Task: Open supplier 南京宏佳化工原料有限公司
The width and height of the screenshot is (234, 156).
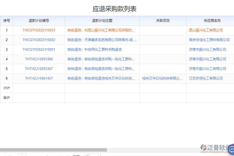Action: coord(209,40)
